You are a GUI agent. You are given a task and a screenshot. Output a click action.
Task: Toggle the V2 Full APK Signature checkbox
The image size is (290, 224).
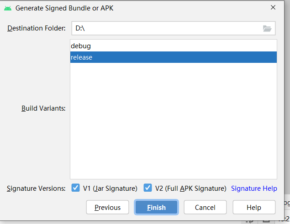(x=148, y=188)
